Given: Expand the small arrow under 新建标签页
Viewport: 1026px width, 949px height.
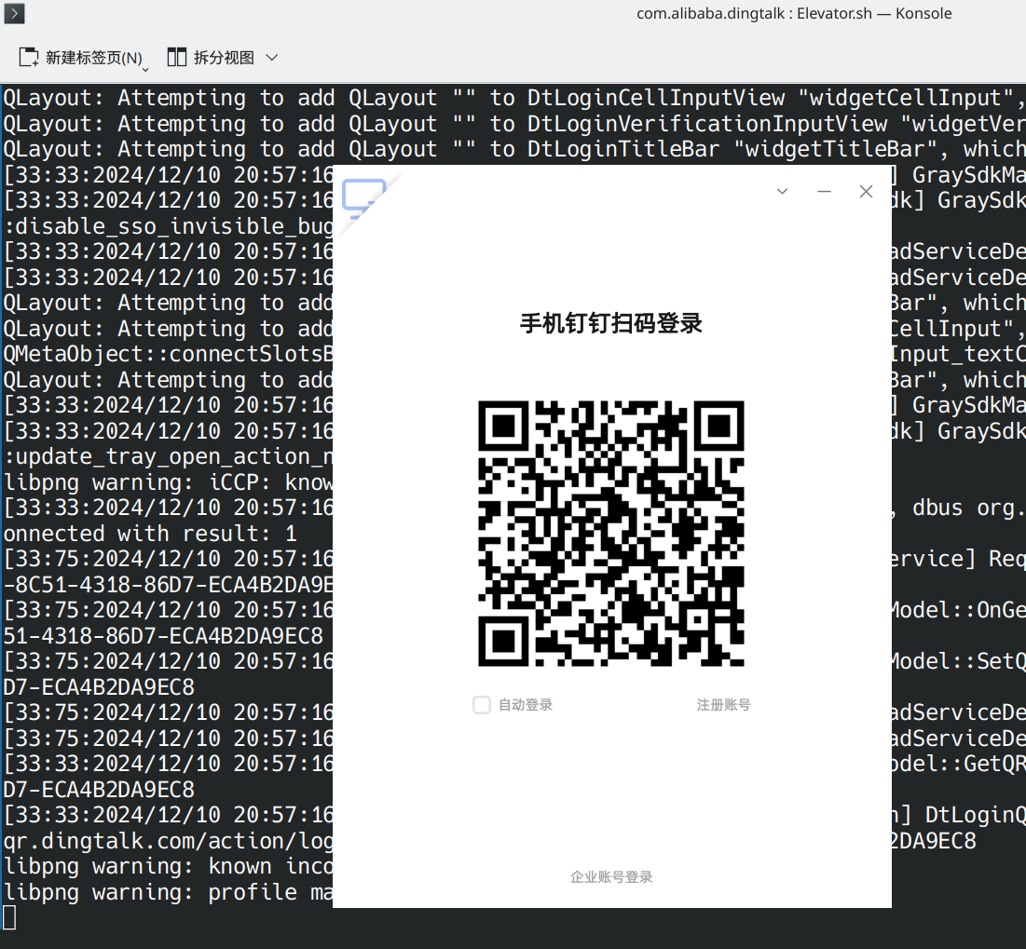Looking at the screenshot, I should 145,69.
